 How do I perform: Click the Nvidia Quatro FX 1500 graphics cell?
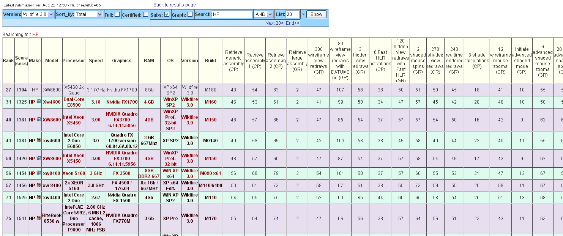pos(122,198)
